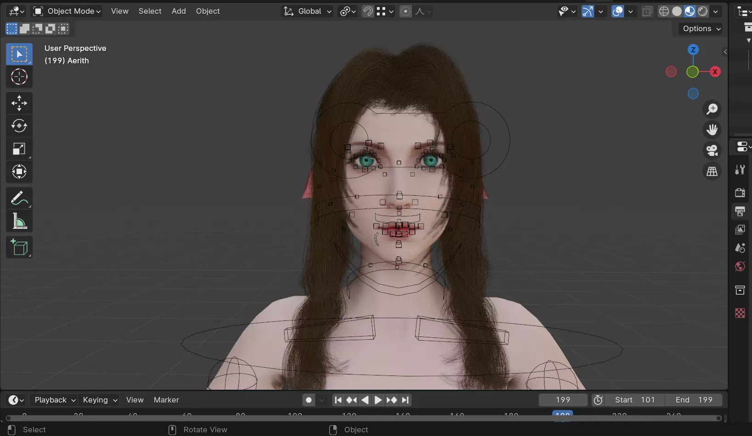
Task: Open timeline View menu
Action: [135, 400]
